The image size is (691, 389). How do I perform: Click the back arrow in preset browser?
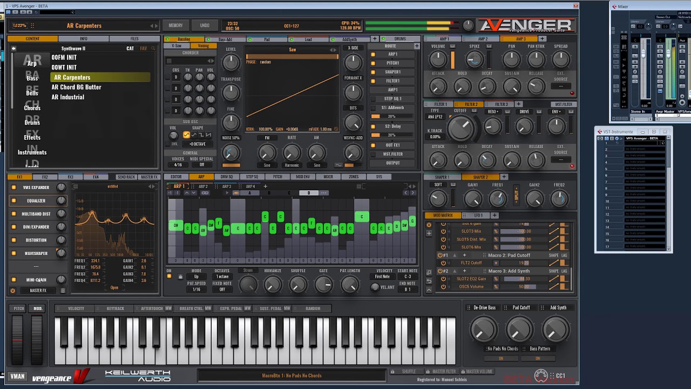click(x=13, y=49)
